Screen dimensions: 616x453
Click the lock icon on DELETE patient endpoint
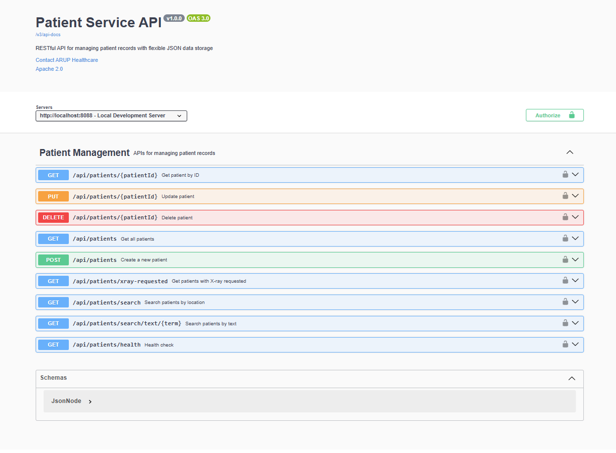(565, 217)
